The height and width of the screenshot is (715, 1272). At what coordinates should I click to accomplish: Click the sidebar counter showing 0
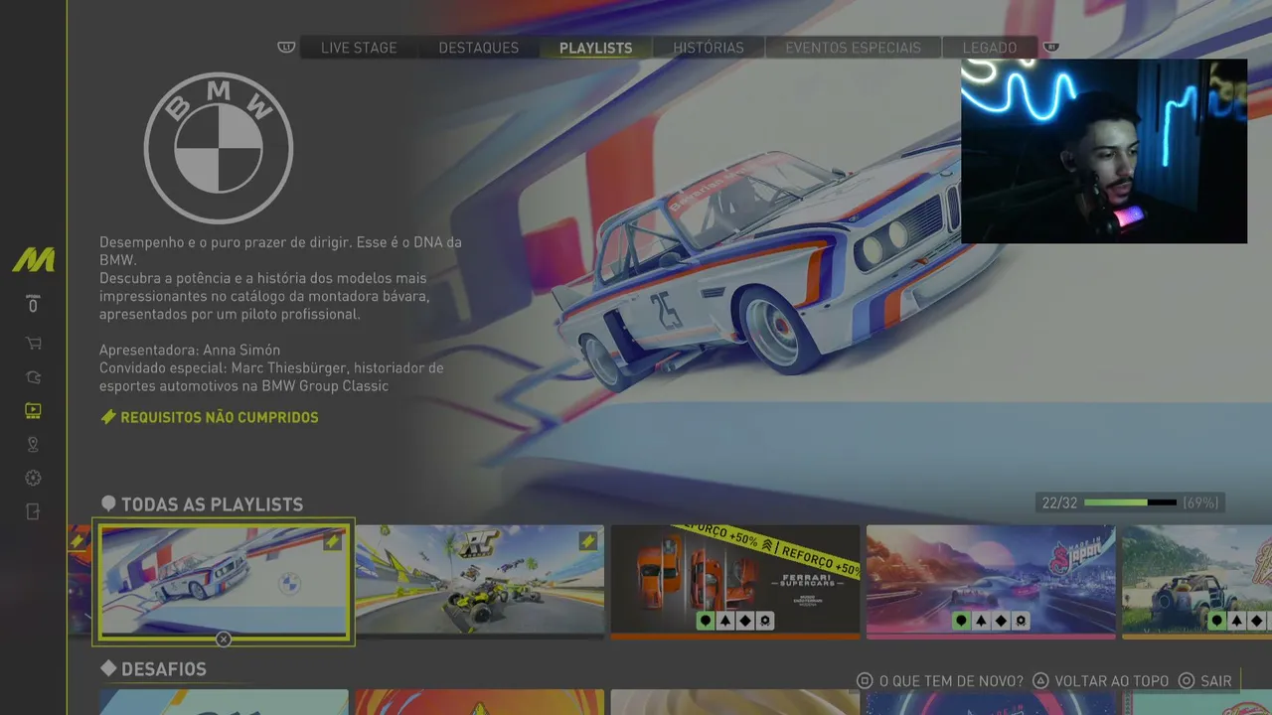click(33, 305)
